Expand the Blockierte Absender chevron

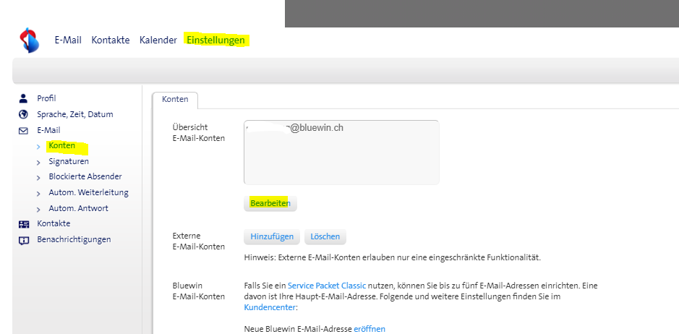[38, 177]
